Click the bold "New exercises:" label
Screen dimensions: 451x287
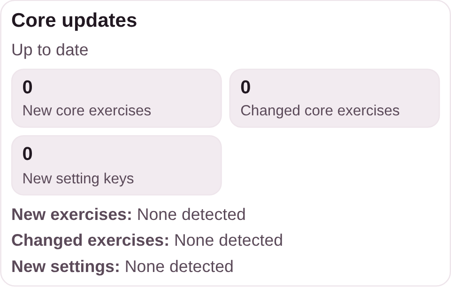pos(72,214)
